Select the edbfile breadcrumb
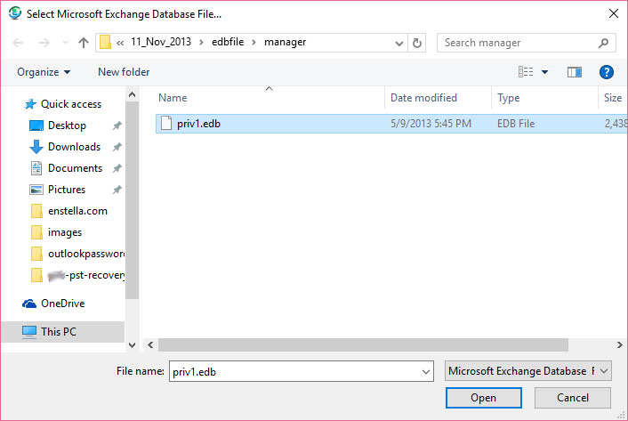 click(228, 42)
